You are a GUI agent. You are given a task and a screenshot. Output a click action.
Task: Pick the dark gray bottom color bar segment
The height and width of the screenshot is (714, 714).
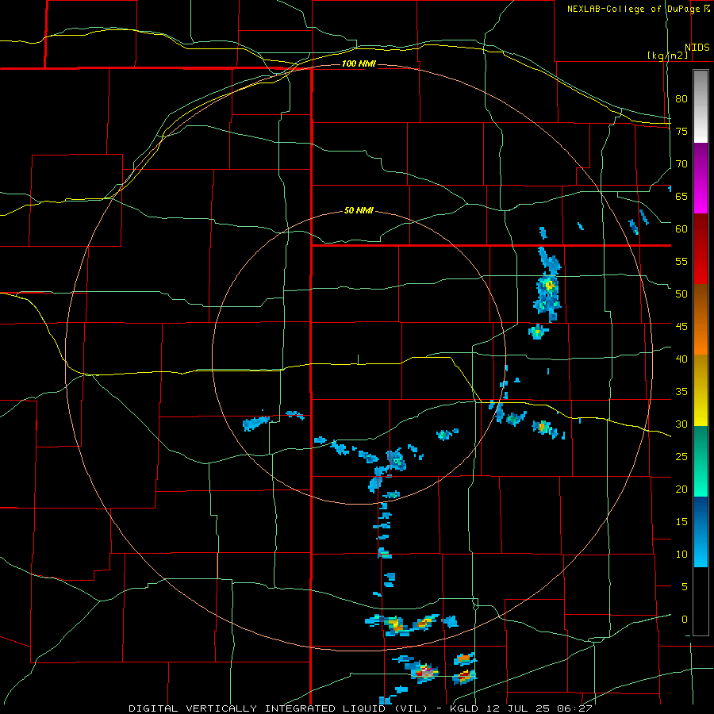701,601
